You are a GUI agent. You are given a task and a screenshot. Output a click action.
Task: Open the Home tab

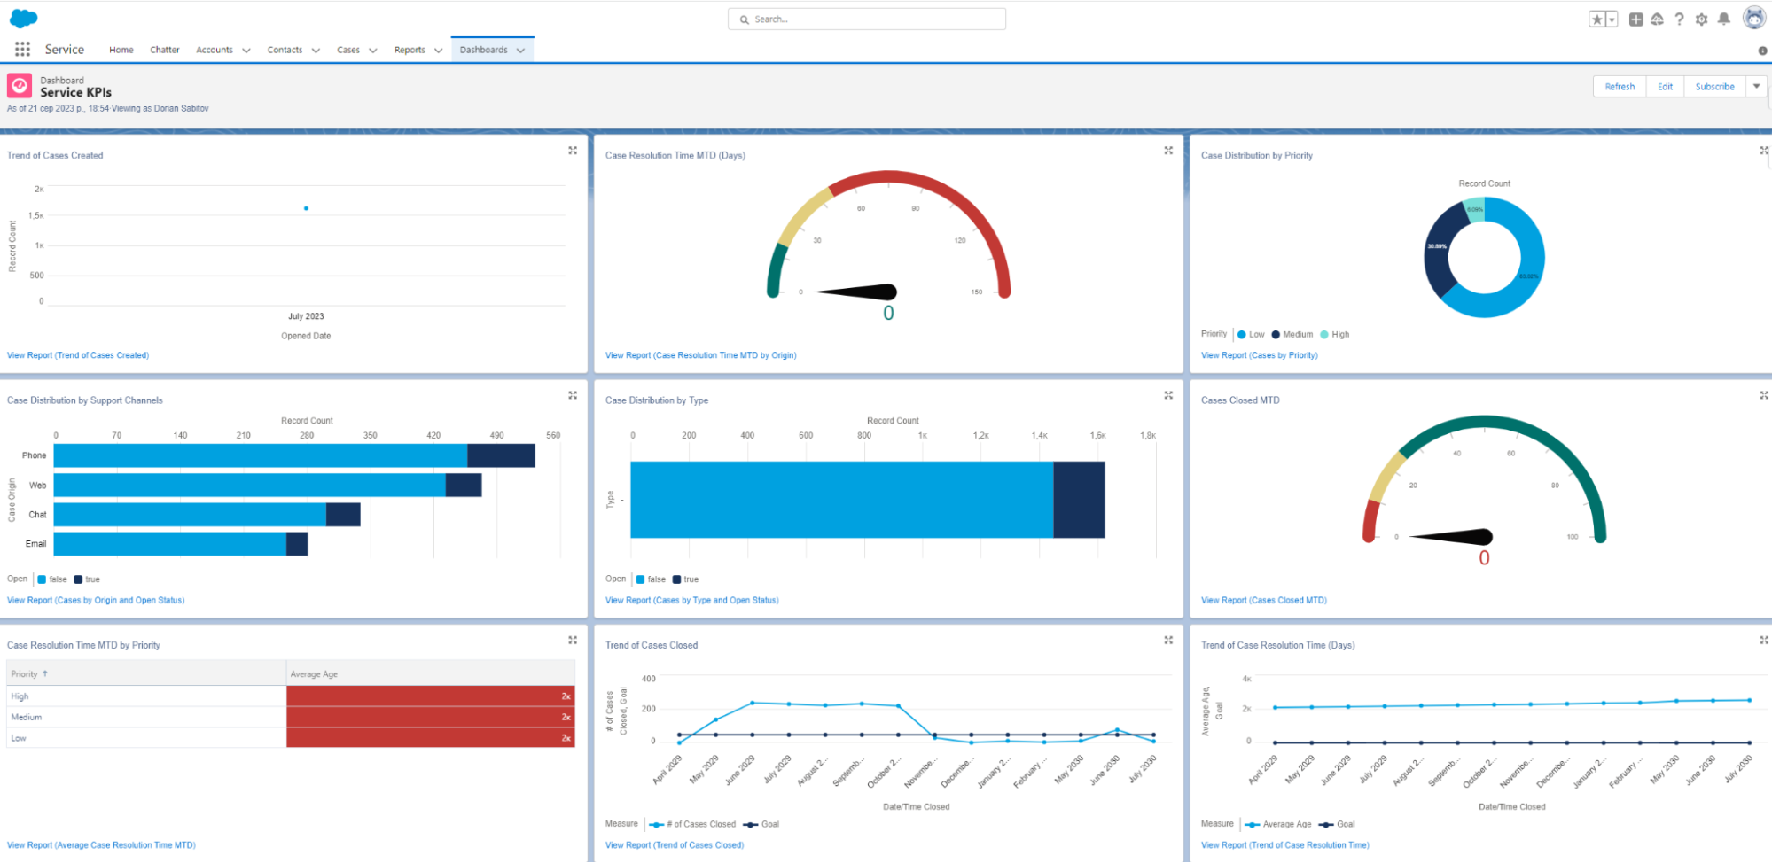[x=121, y=50]
